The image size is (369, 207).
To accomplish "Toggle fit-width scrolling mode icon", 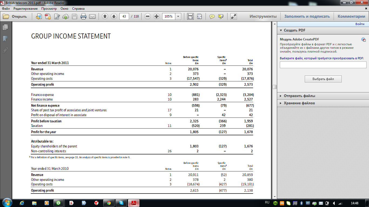I will pyautogui.click(x=190, y=16).
